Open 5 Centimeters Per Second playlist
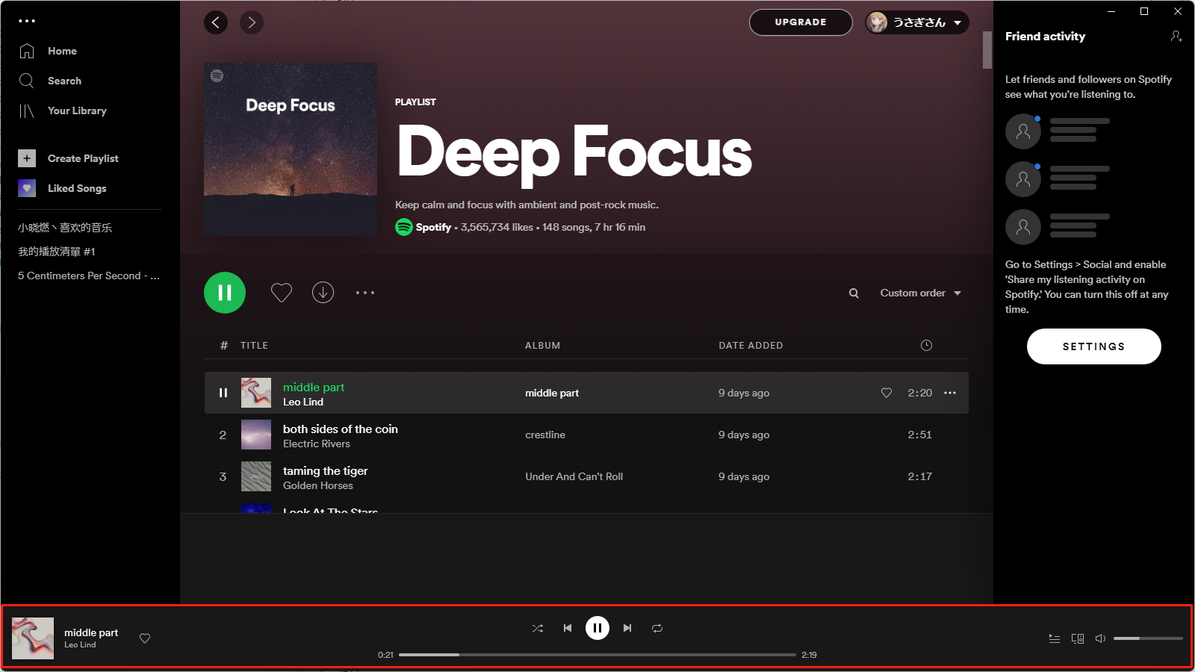The height and width of the screenshot is (672, 1195). click(x=89, y=276)
